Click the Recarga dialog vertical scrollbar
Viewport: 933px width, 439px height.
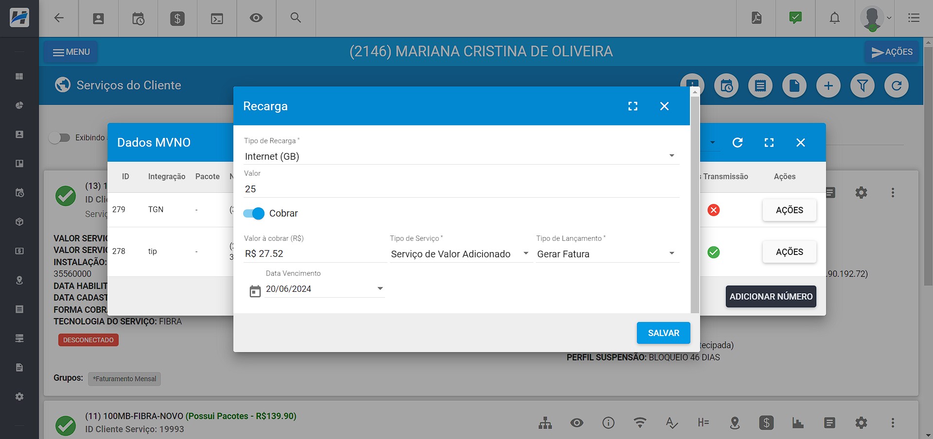[x=695, y=204]
